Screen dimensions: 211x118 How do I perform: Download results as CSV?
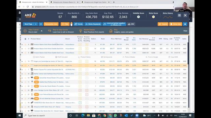pyautogui.click(x=131, y=24)
